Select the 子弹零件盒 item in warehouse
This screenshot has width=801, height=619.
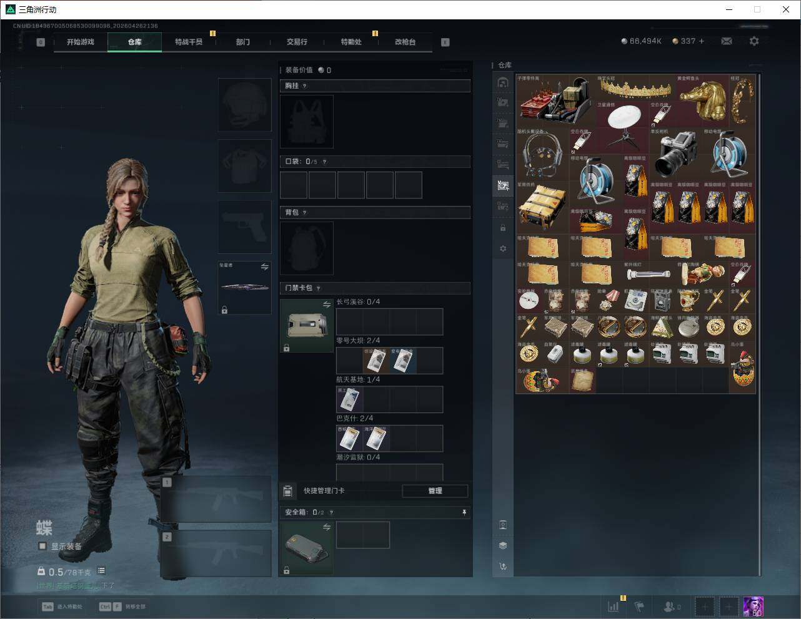556,102
